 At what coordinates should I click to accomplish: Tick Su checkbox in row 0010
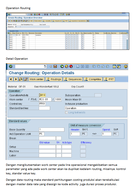tap(82, 35)
